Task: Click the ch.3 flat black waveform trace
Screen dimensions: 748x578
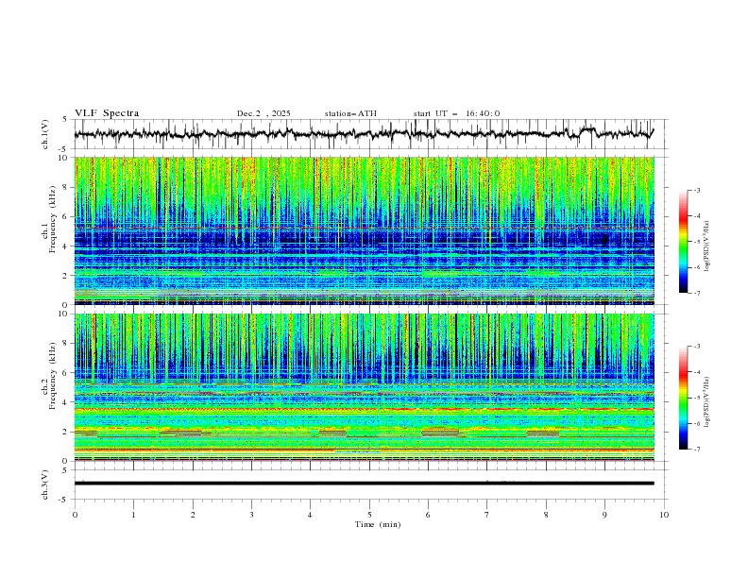Action: [x=364, y=484]
